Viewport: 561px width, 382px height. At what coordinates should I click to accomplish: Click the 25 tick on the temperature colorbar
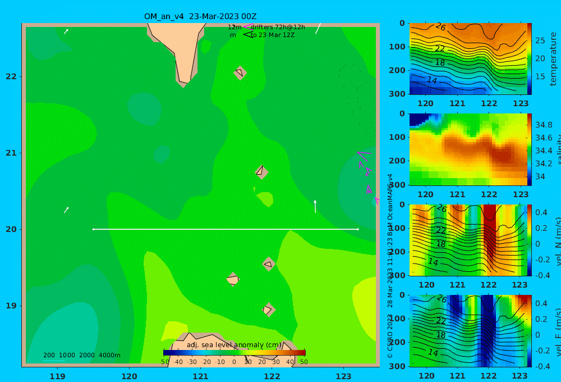pyautogui.click(x=540, y=40)
